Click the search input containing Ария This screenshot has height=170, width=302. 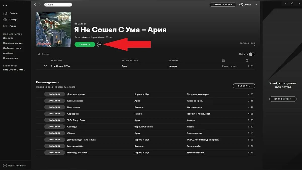[x=58, y=5]
